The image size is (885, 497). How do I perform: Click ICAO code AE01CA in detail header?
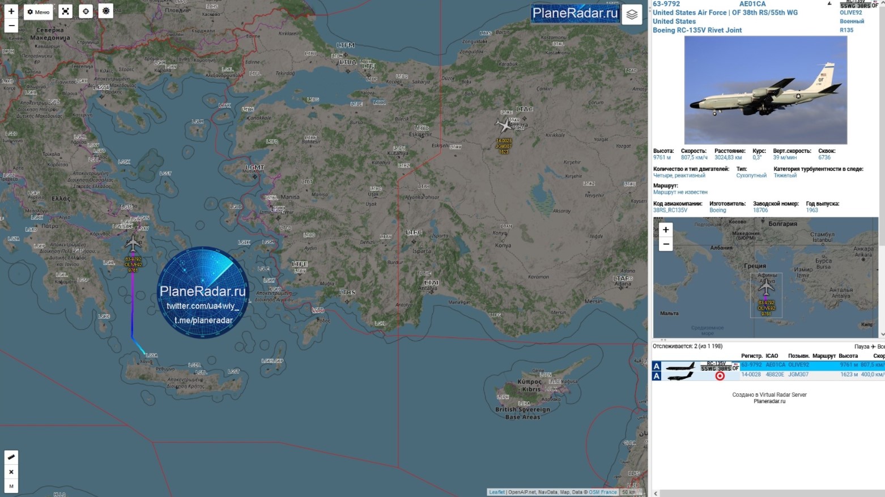pos(752,4)
